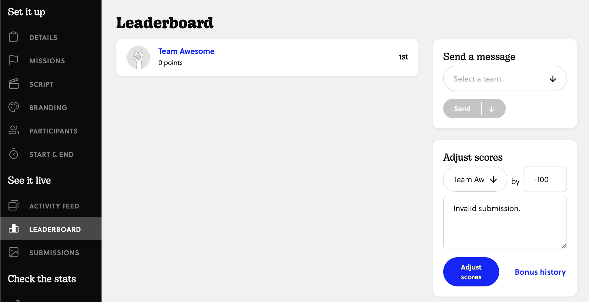Click the Participants people icon
Image resolution: width=589 pixels, height=302 pixels.
pyautogui.click(x=13, y=131)
